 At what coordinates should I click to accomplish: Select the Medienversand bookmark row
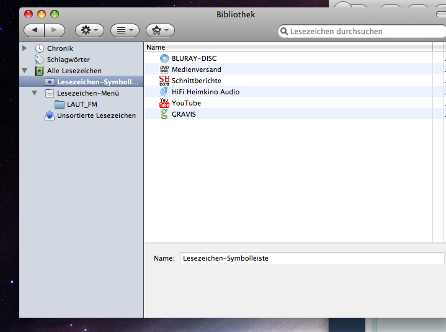pos(288,70)
